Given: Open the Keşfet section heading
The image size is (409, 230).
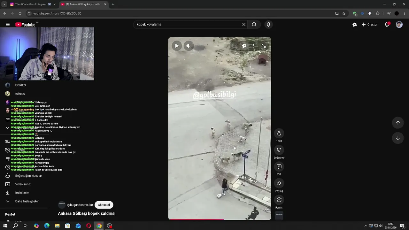Looking at the screenshot, I should coord(10,214).
